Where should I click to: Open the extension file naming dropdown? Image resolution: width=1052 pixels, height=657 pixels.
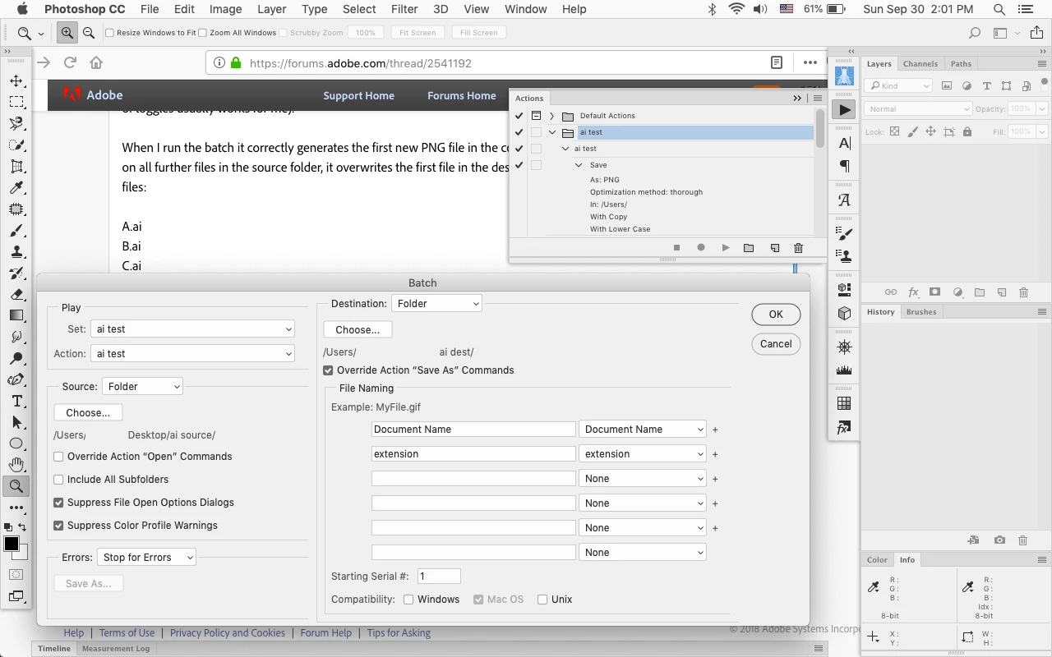click(x=643, y=454)
